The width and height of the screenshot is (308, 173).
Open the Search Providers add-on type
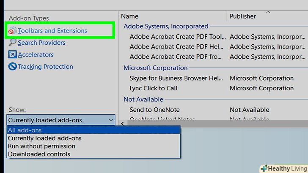41,43
